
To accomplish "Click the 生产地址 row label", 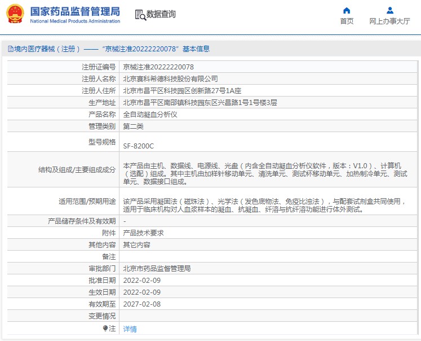I will [102, 102].
